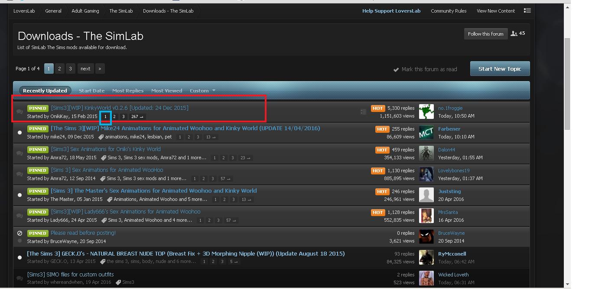Click the vertical scrollbar on the right

567,82
